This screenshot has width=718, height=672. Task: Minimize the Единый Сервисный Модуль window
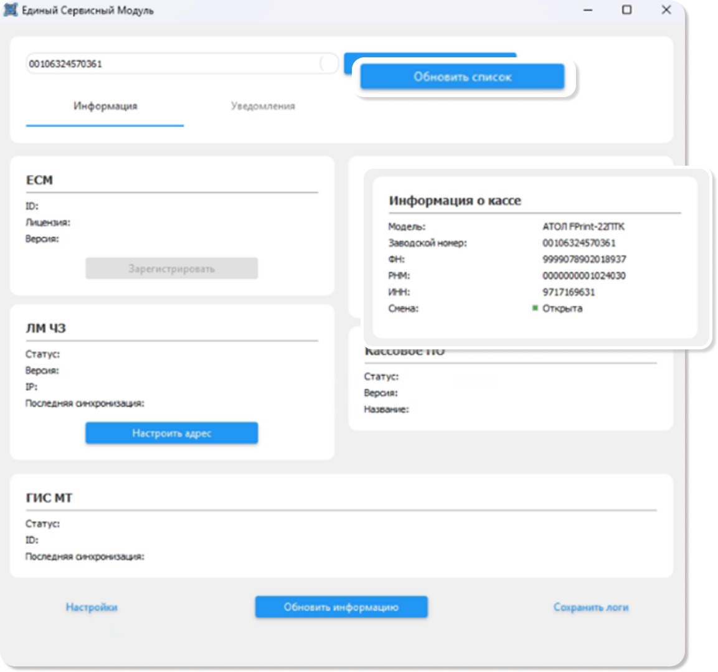tap(588, 9)
